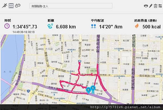The width and height of the screenshot is (163, 110).
Task: Click the 6.608 km distance value
Action: (x=66, y=27)
